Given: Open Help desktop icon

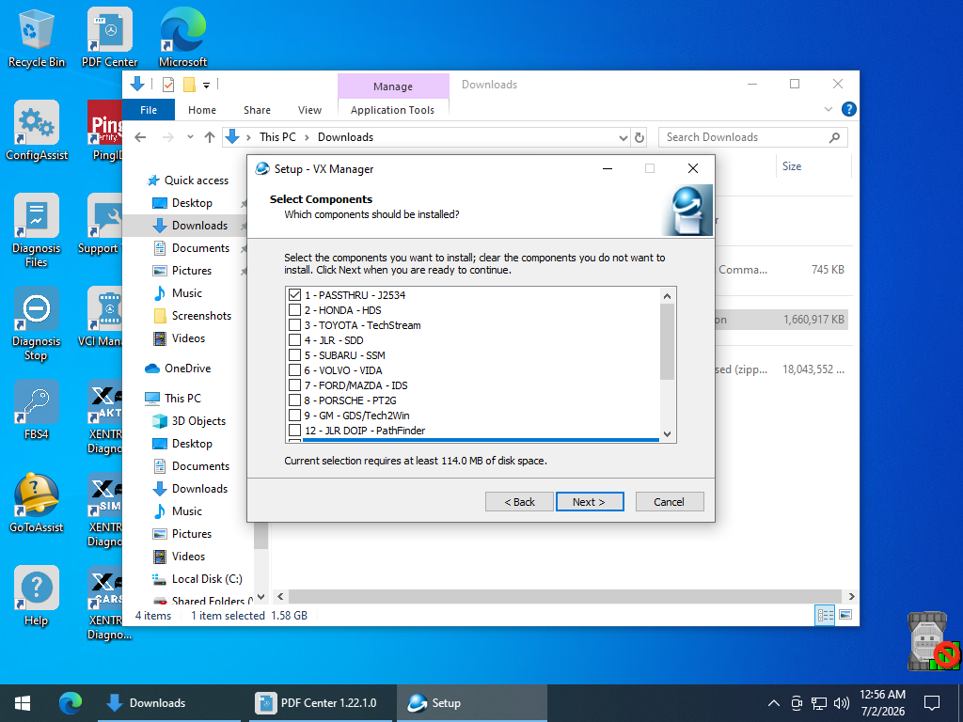Looking at the screenshot, I should pos(37,596).
